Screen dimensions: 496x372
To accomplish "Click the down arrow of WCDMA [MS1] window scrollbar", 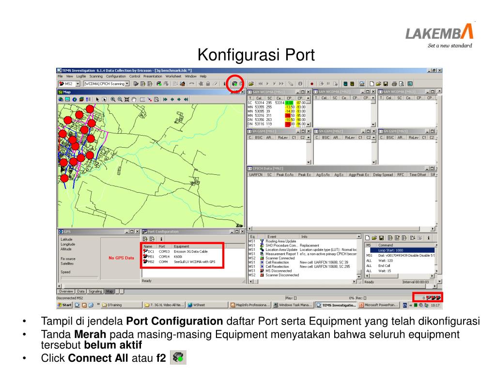I will [309, 124].
